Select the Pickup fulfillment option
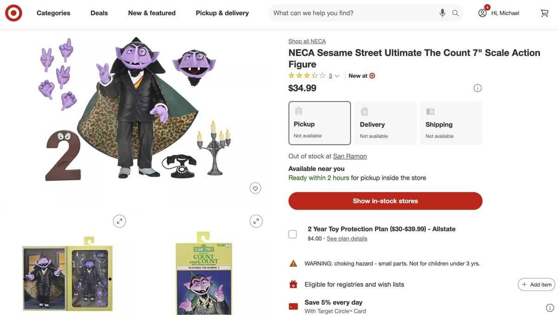This screenshot has height=315, width=557. [x=319, y=122]
